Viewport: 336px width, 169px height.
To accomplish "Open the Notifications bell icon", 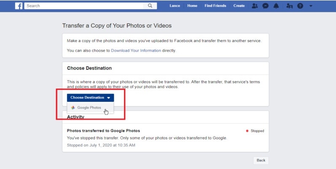I will [276, 6].
